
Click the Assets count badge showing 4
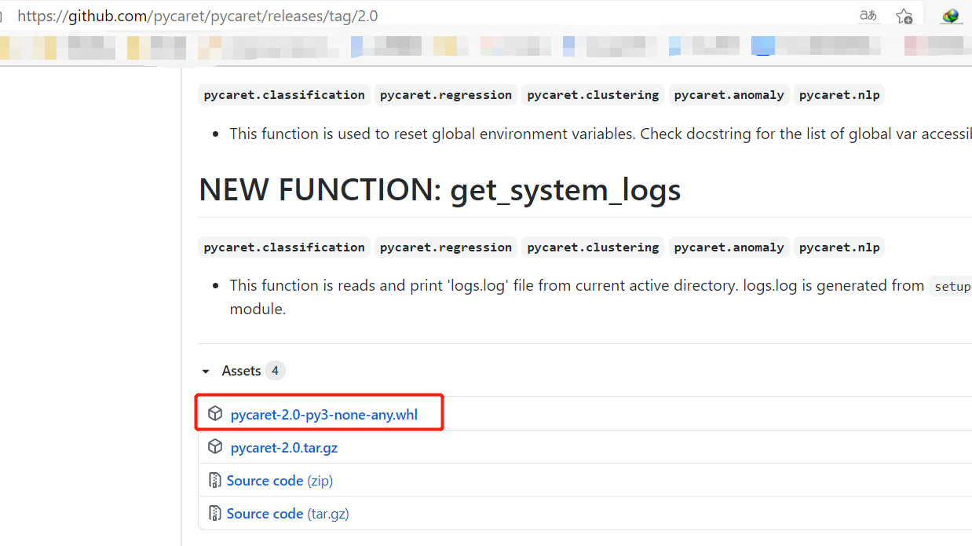tap(275, 370)
